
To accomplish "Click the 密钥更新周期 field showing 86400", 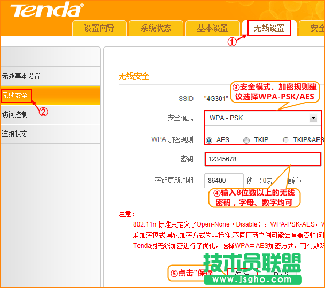I will 223,181.
